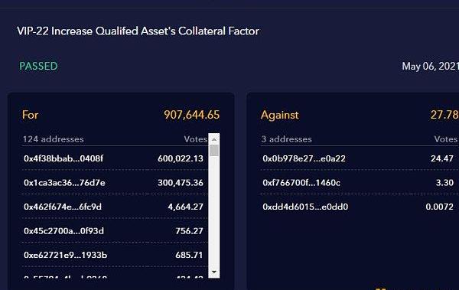Click the scrollbar up arrow in For list
This screenshot has height=290, width=459.
click(214, 139)
